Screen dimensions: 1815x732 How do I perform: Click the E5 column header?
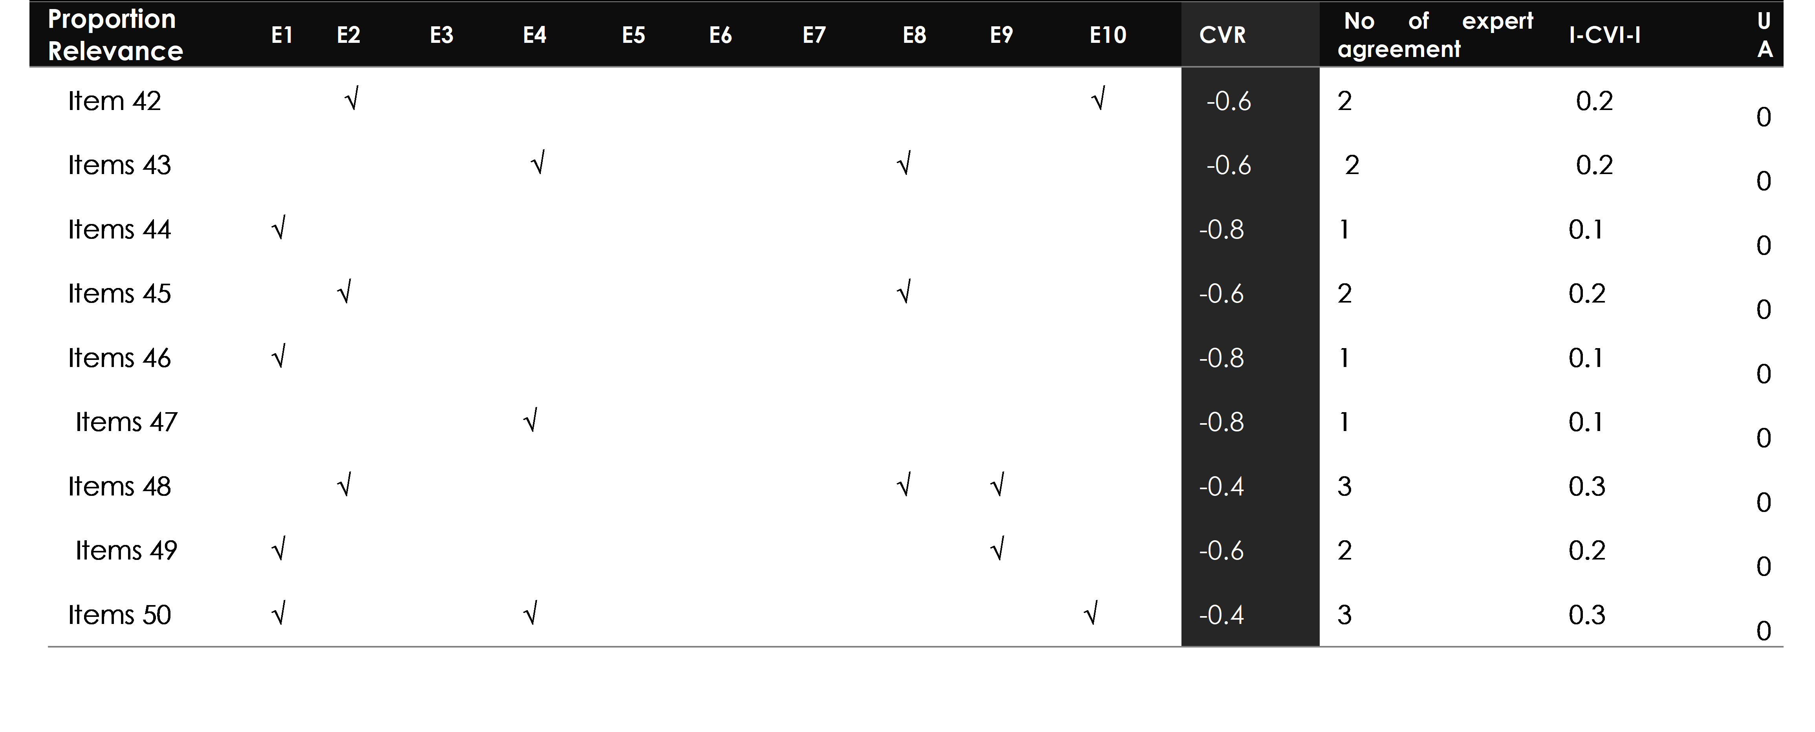click(634, 35)
